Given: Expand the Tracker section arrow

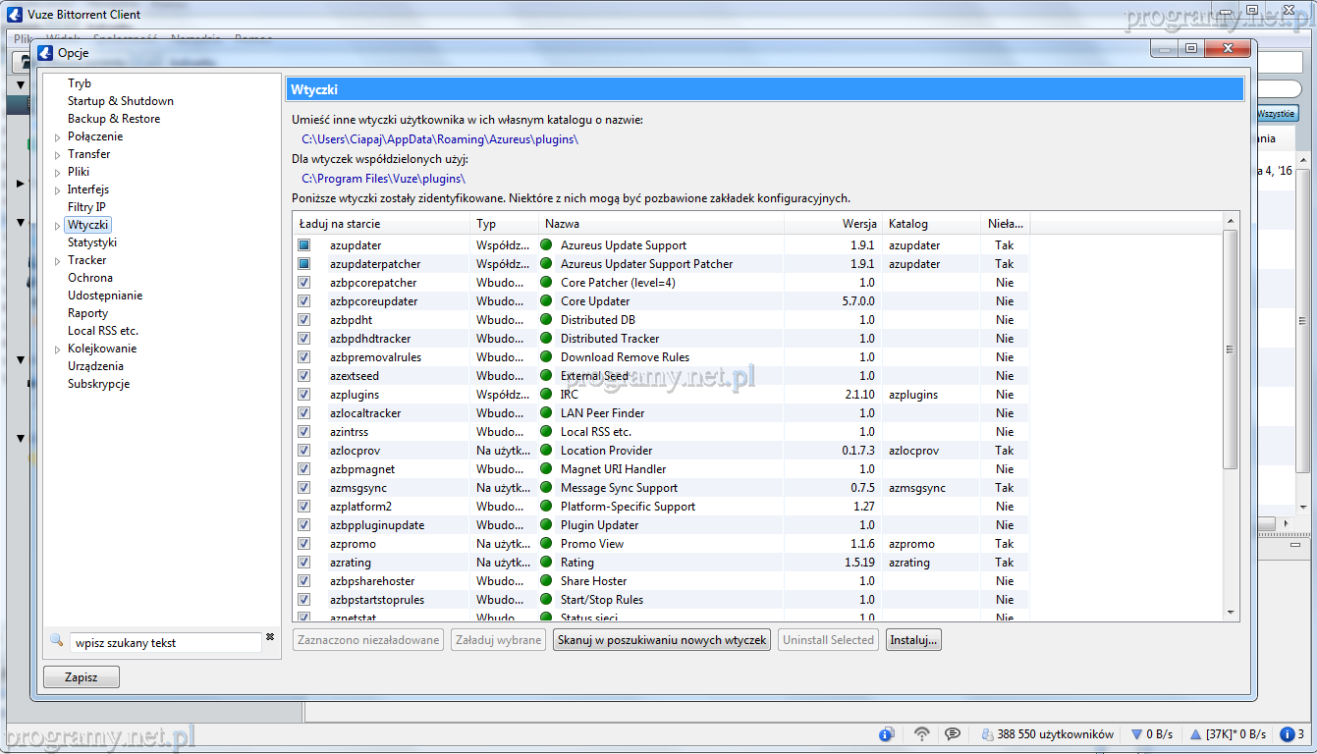Looking at the screenshot, I should point(57,261).
